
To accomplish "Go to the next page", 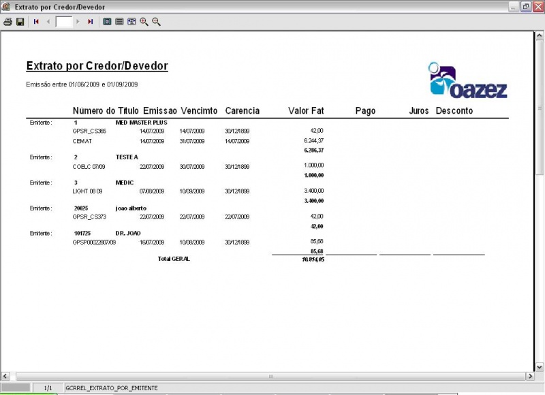I will pyautogui.click(x=78, y=22).
